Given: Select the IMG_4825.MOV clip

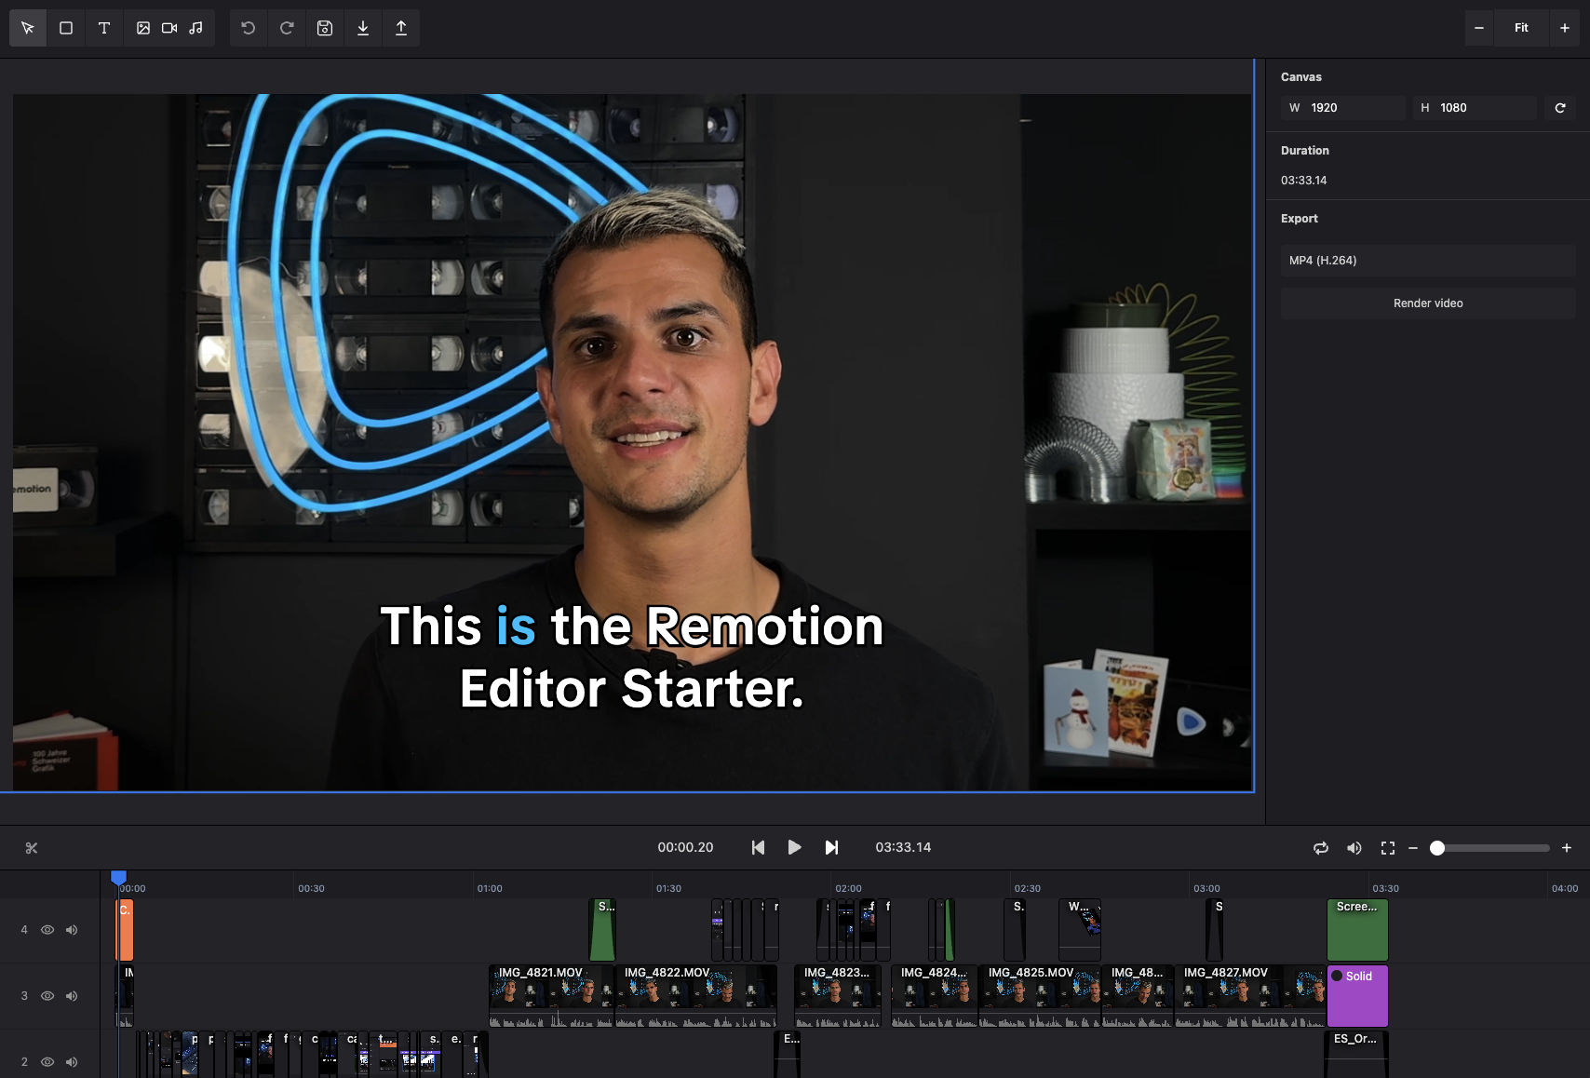Looking at the screenshot, I should (x=1040, y=996).
